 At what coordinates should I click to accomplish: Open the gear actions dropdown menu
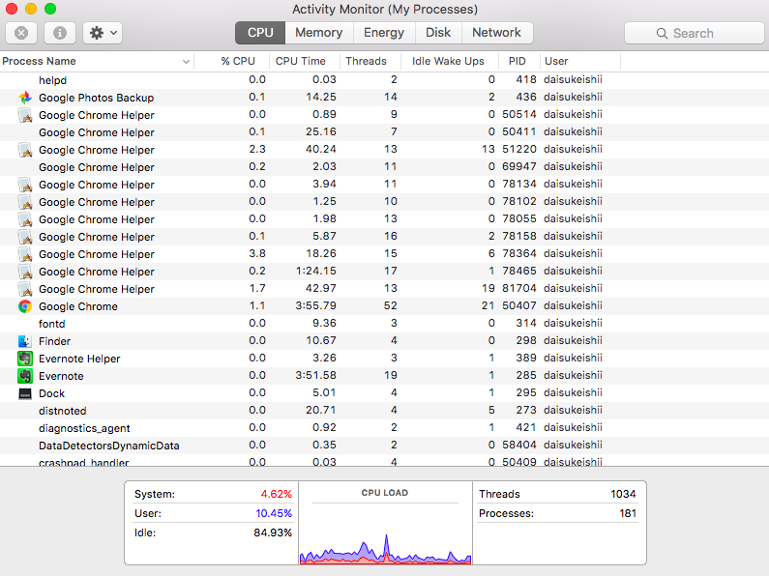pos(103,33)
